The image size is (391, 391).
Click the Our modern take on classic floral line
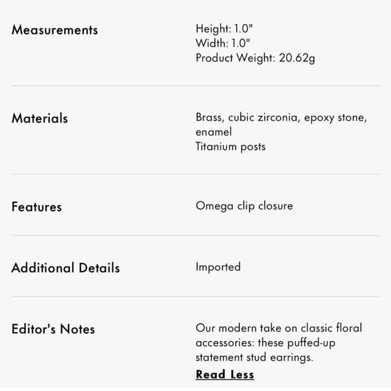279,328
